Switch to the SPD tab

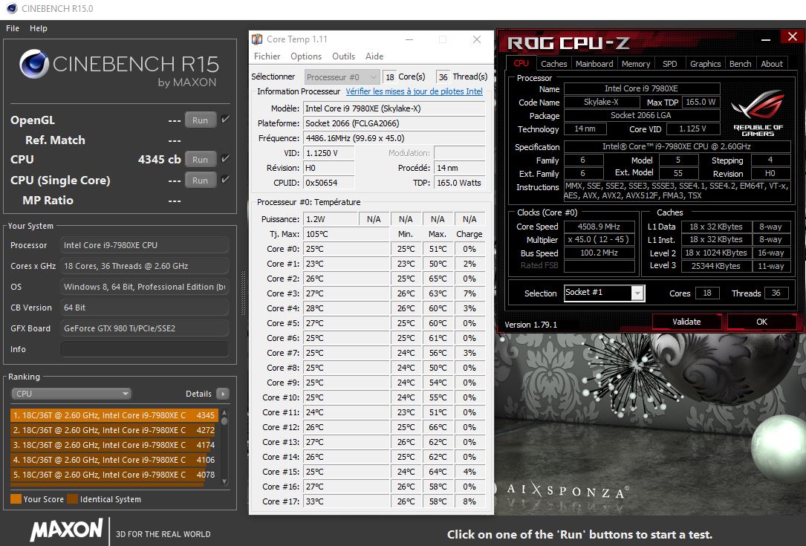pos(670,64)
